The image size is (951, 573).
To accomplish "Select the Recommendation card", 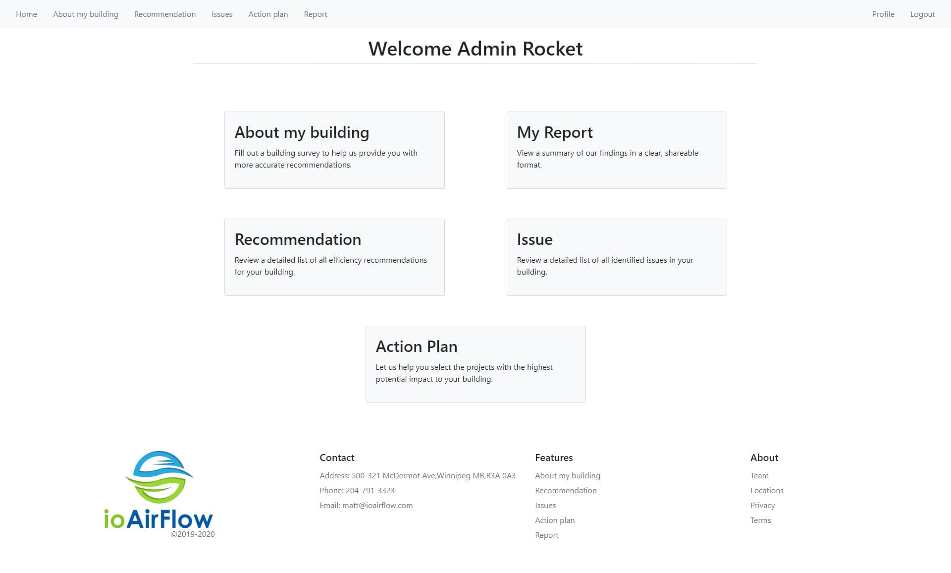I will point(334,257).
